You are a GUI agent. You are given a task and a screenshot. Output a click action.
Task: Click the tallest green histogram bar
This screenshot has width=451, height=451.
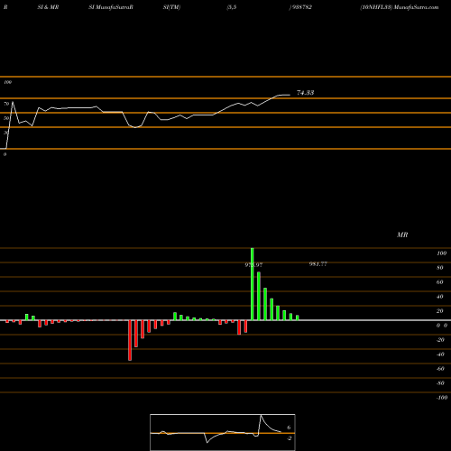click(253, 284)
